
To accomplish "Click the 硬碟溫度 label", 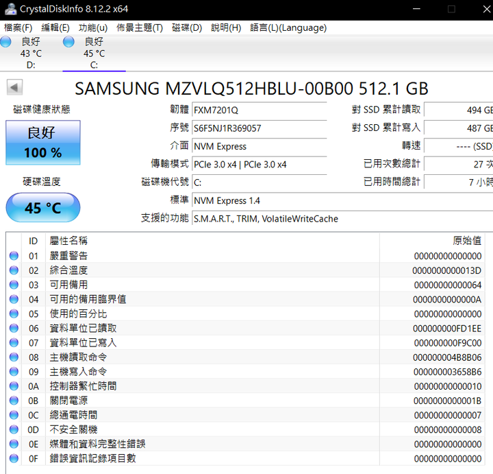I will coord(42,181).
